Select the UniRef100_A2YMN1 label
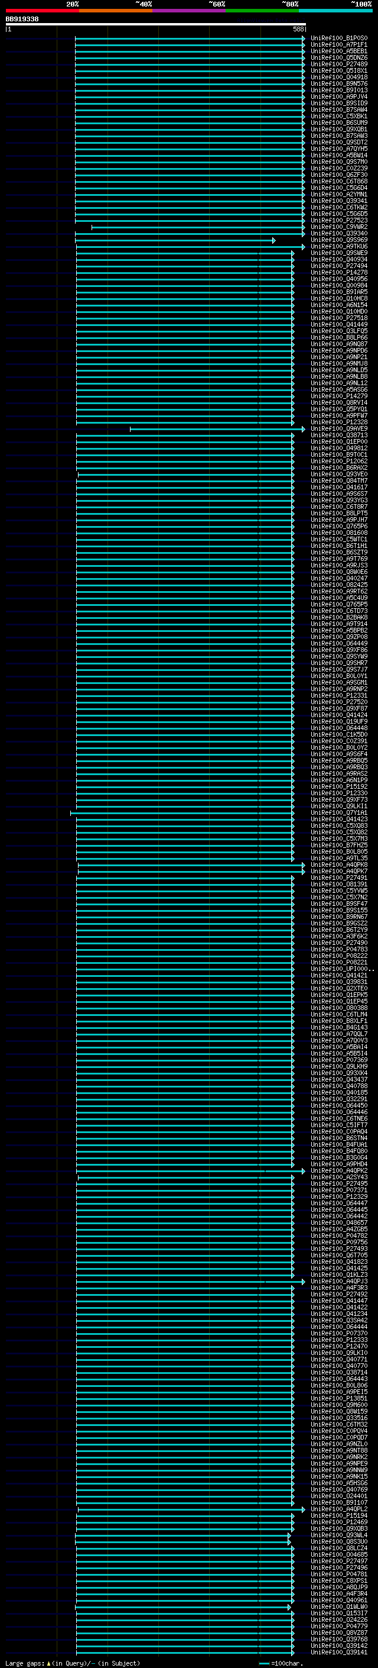 tap(338, 194)
